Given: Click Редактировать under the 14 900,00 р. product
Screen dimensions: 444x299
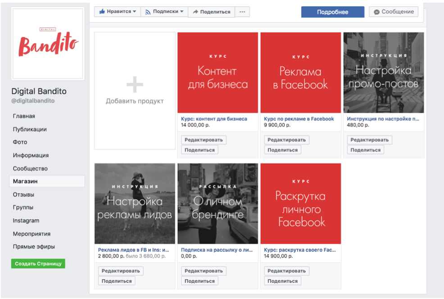Looking at the screenshot, I should (x=287, y=271).
